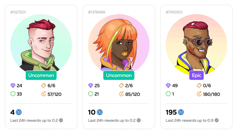Image resolution: width=237 pixels, height=132 pixels.
Task: Click the blue coin icon next to price 10
Action: point(100,112)
